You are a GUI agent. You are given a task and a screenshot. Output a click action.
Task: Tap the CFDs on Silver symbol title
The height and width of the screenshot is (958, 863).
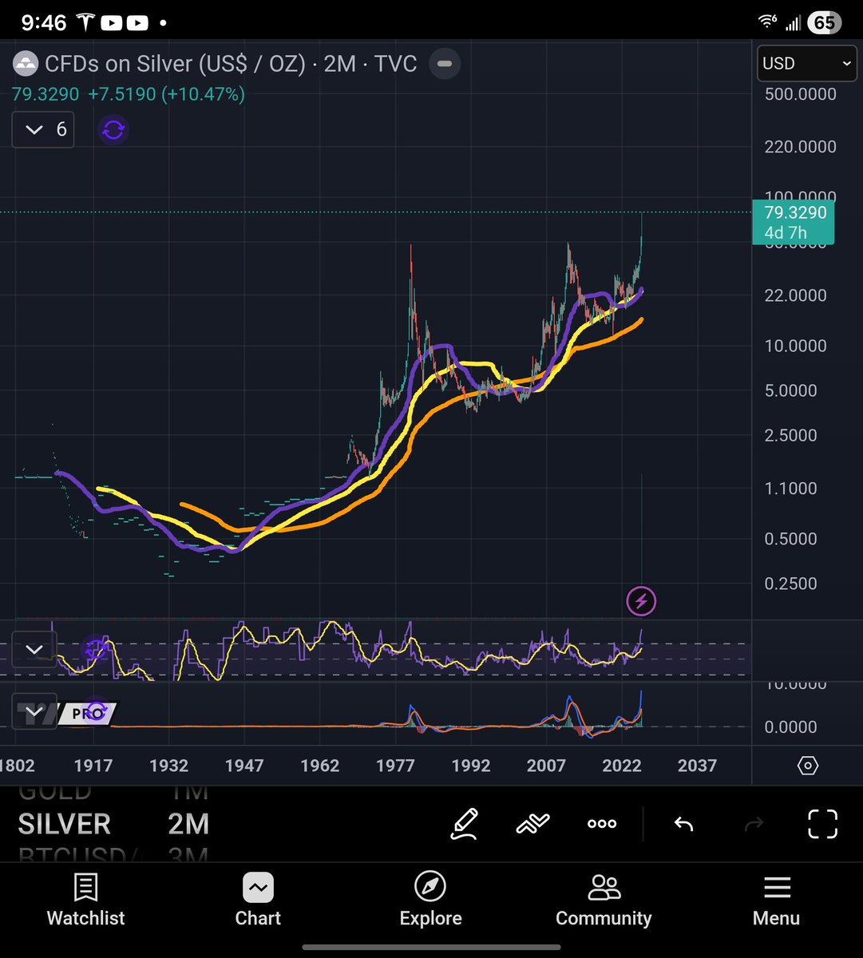click(x=175, y=64)
